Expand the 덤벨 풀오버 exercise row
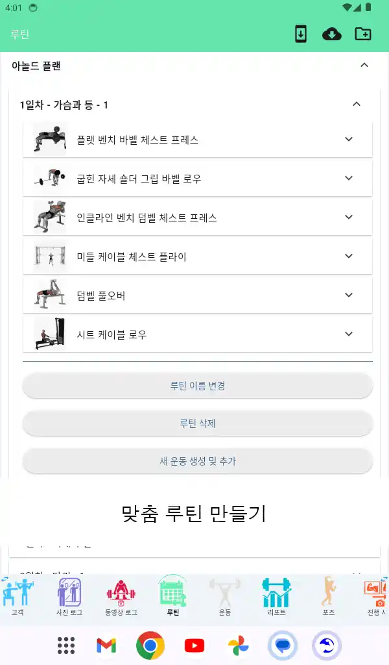The image size is (389, 665). click(x=349, y=295)
